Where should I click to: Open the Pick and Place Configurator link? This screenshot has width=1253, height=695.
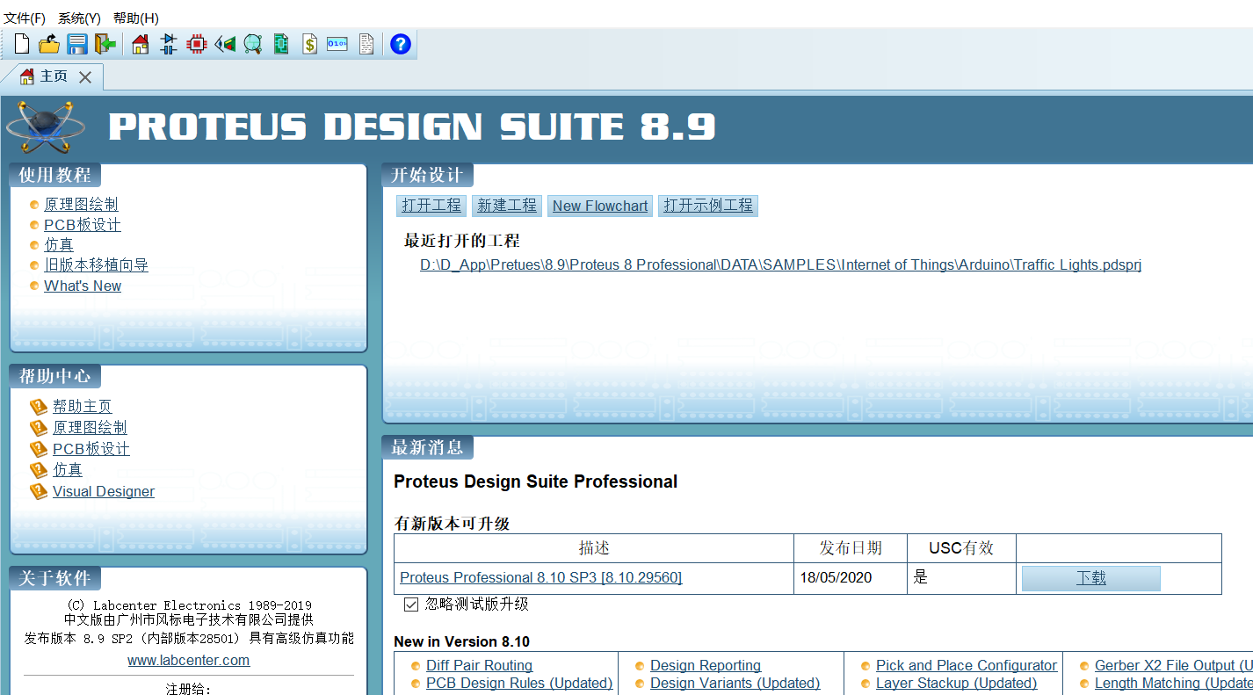point(967,666)
